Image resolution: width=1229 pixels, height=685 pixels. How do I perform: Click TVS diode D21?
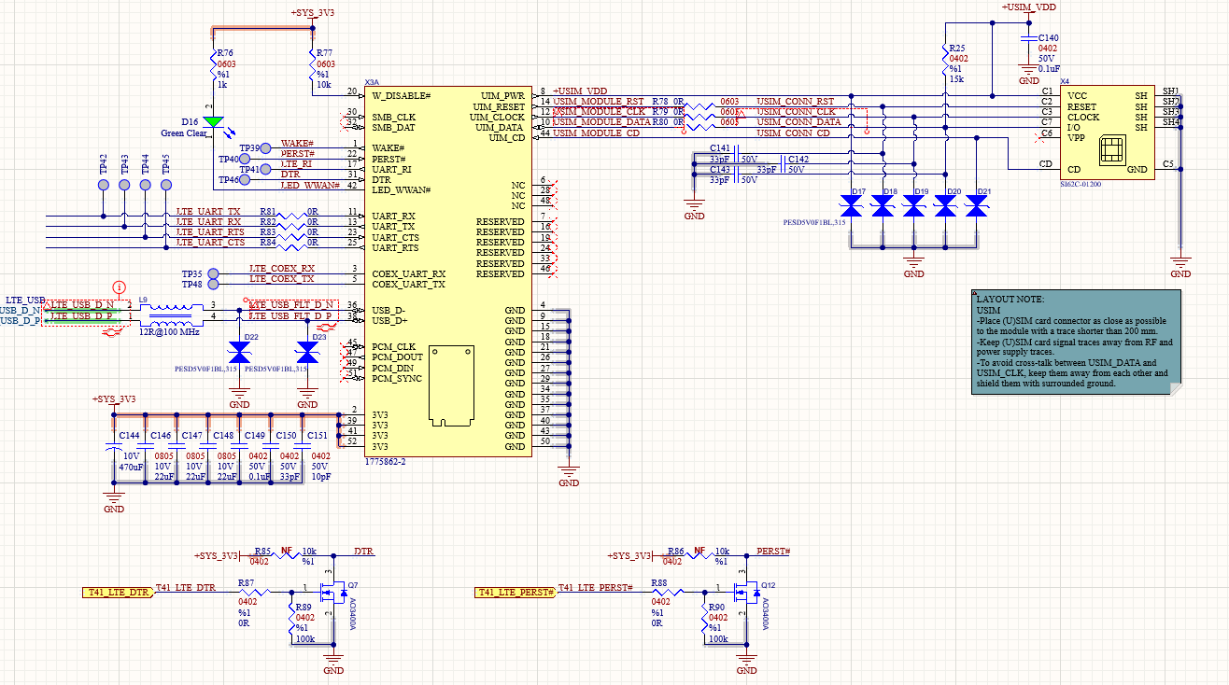click(x=977, y=206)
